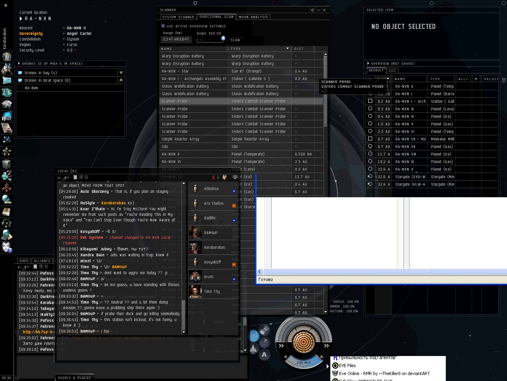
Task: Click the Local chat scrollbar down arrow
Action: point(184,332)
